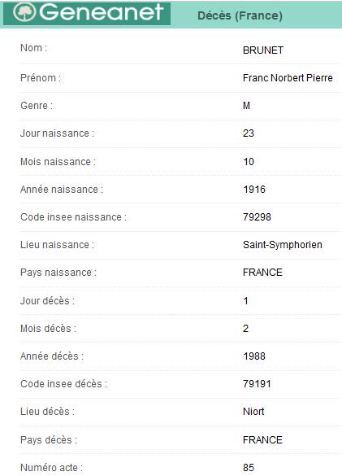Select record number 85
The image size is (342, 476).
point(248,468)
